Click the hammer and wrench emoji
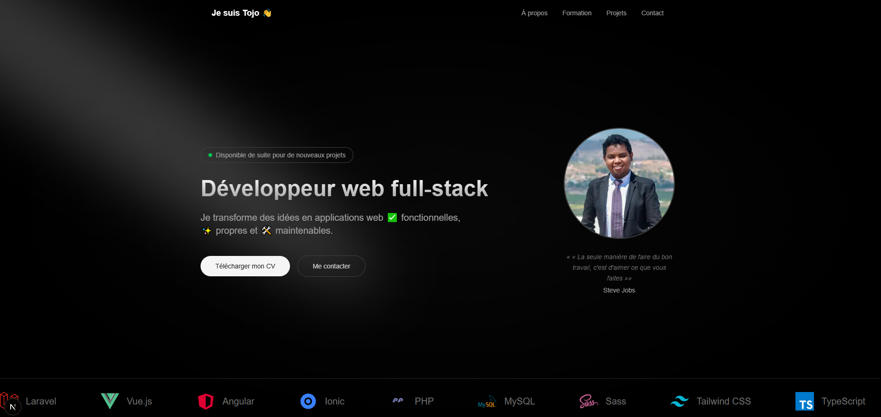Screen dimensions: 881x417 266,230
